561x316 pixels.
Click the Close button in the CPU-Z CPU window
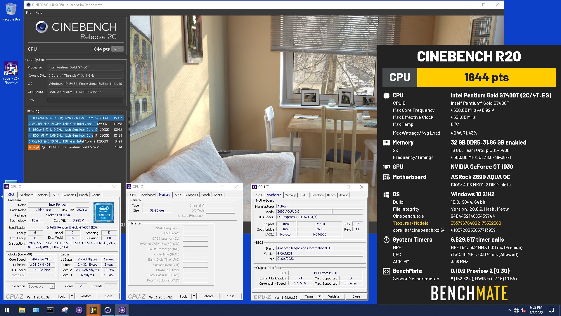pyautogui.click(x=108, y=296)
